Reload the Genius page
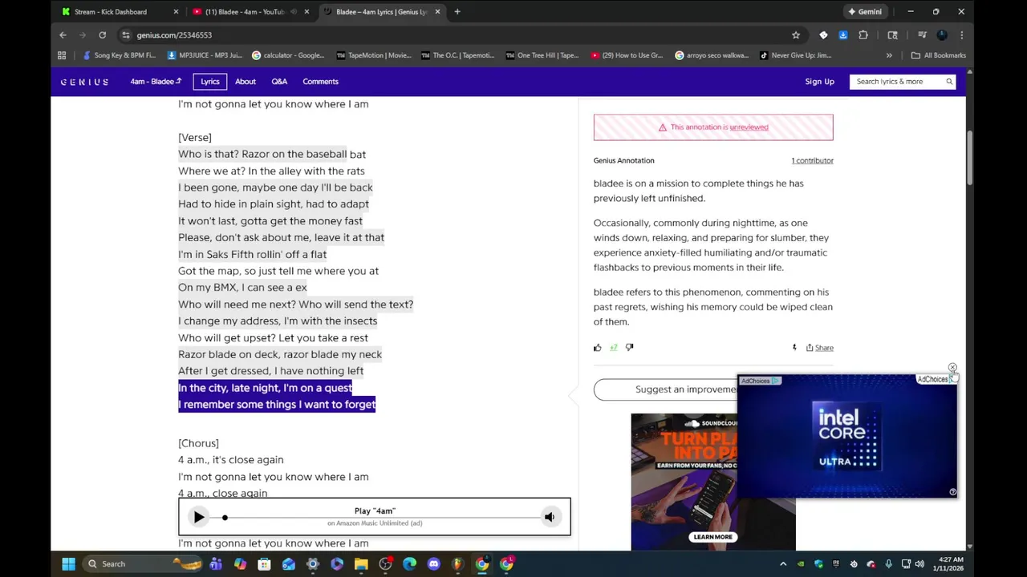Image resolution: width=1027 pixels, height=577 pixels. point(102,35)
